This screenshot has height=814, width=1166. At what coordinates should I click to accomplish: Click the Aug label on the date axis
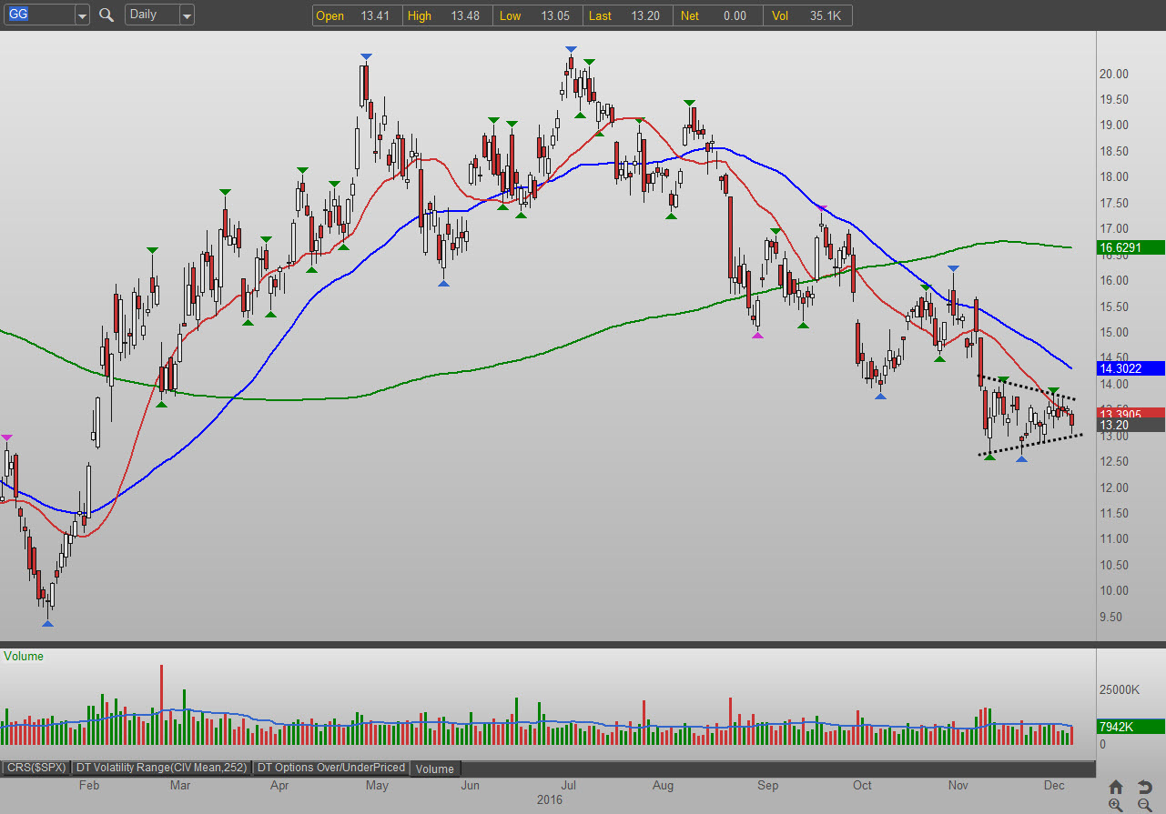pyautogui.click(x=663, y=786)
